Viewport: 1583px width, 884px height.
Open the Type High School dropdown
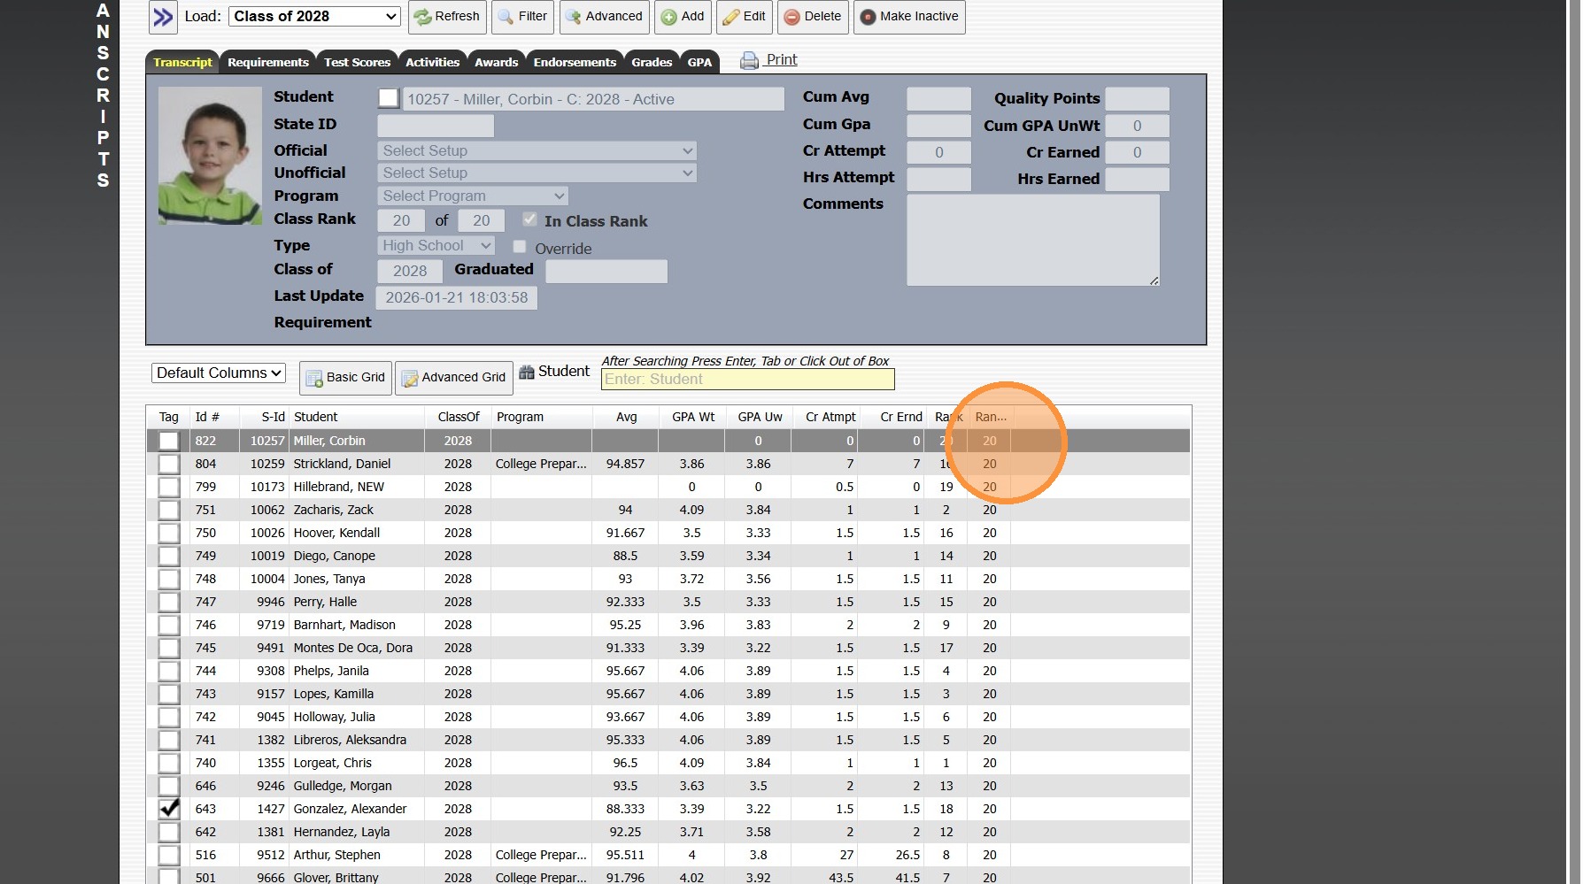click(x=436, y=245)
